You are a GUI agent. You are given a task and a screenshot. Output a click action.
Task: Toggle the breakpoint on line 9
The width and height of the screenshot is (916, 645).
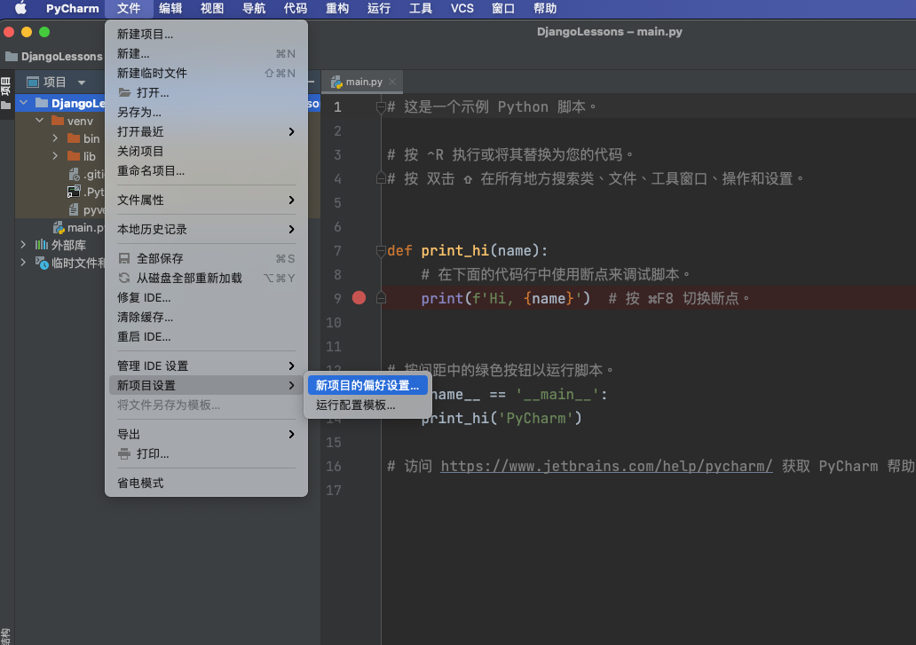tap(359, 298)
